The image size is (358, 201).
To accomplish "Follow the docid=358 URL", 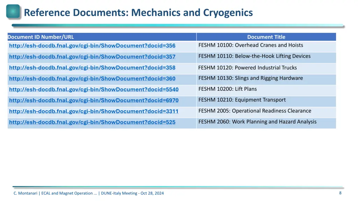I will [92, 68].
